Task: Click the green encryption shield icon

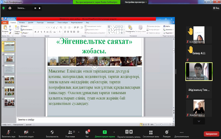Action: tap(3, 8)
